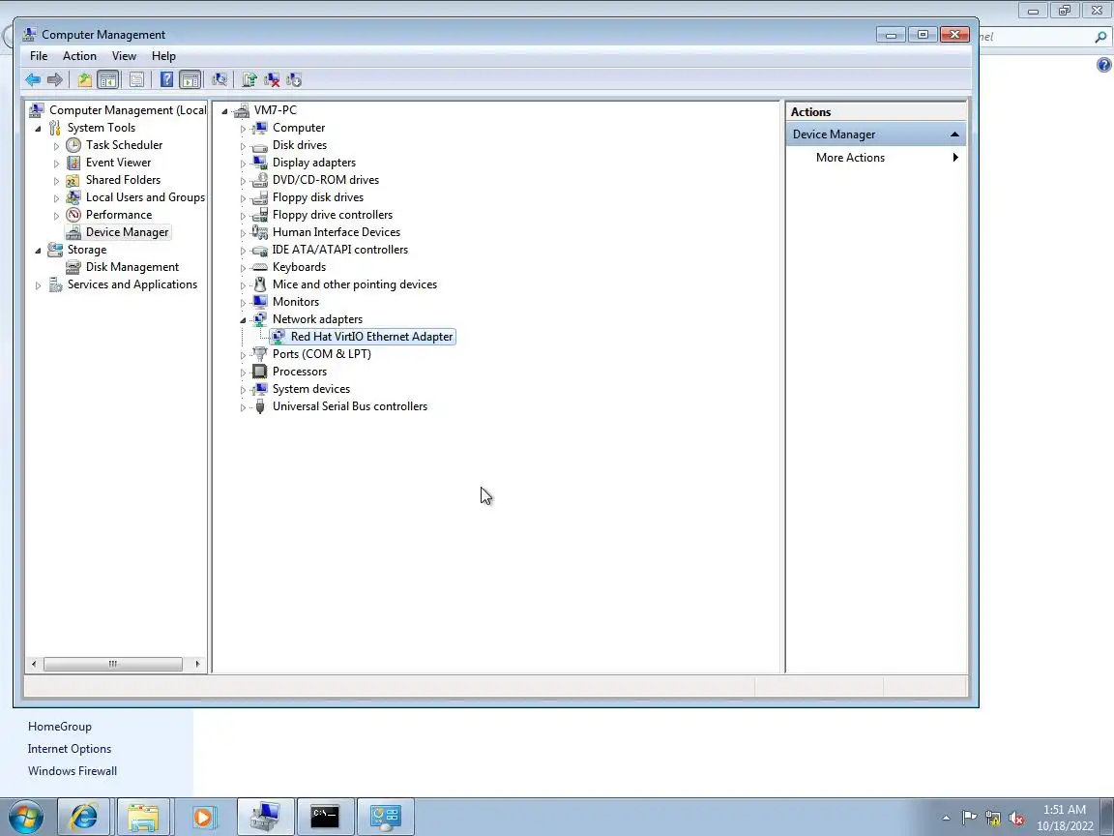
Task: Expand the Task Scheduler arrow
Action: (57, 146)
